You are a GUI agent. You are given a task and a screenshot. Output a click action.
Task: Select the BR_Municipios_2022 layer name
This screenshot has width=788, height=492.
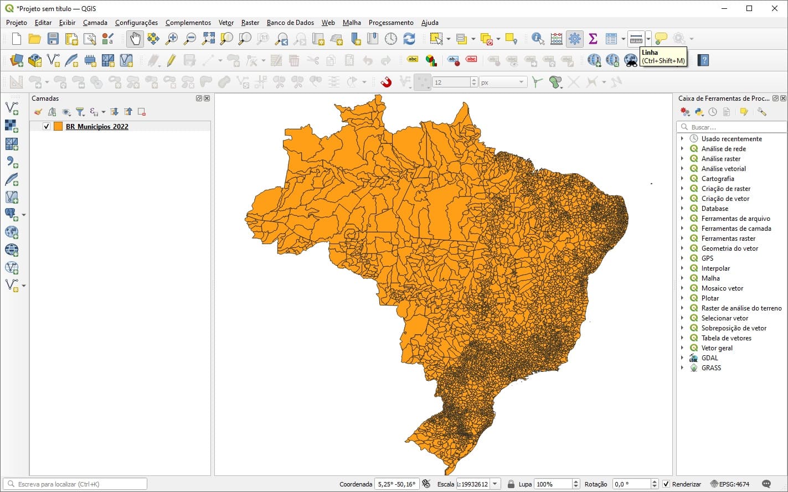click(x=97, y=127)
